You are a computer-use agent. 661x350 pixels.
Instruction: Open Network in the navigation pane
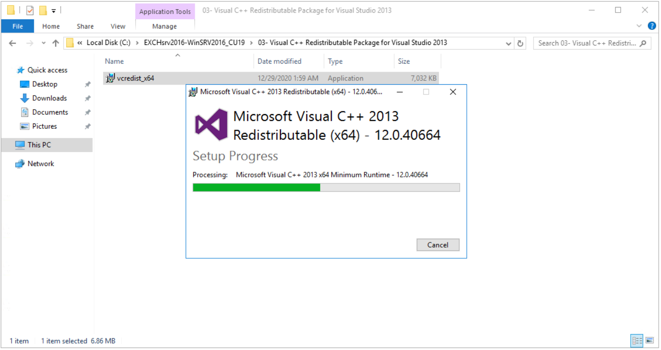pos(41,164)
